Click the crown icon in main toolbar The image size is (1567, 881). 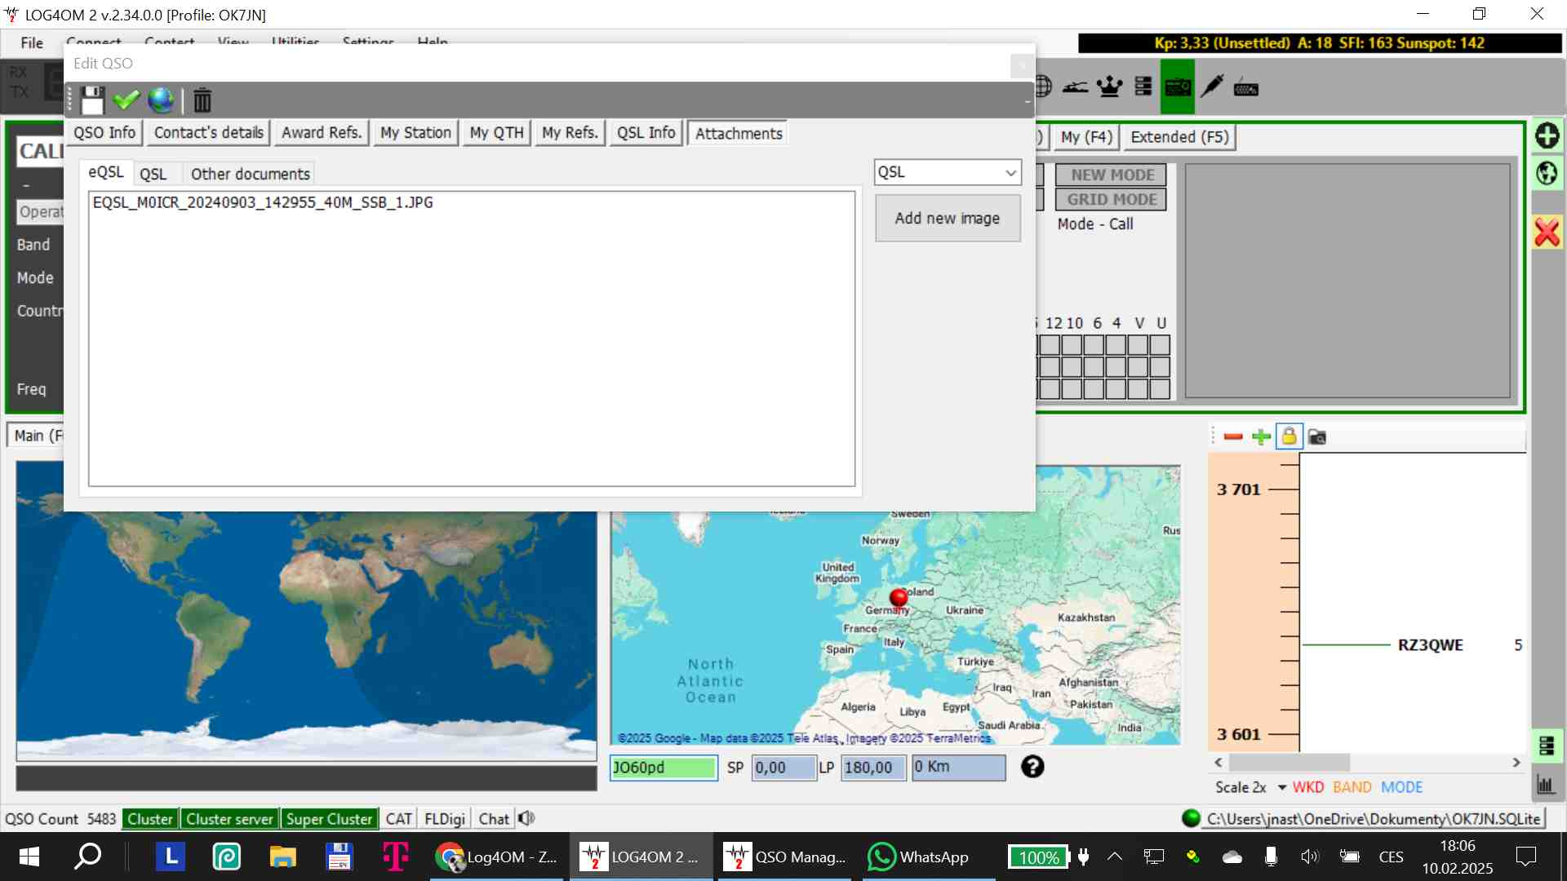click(1109, 86)
